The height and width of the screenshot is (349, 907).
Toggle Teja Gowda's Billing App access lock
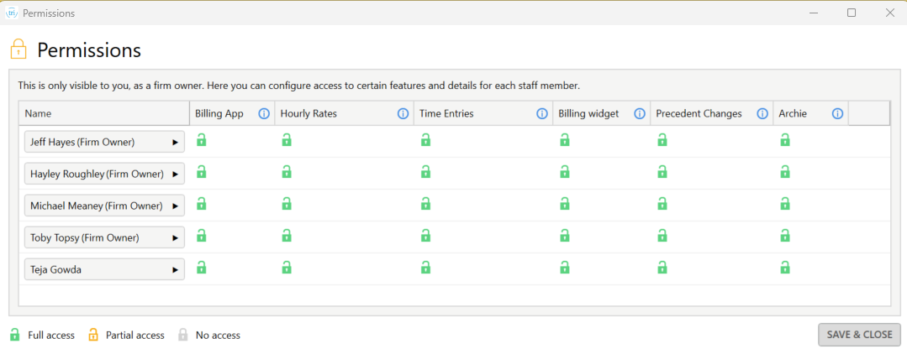pyautogui.click(x=201, y=267)
